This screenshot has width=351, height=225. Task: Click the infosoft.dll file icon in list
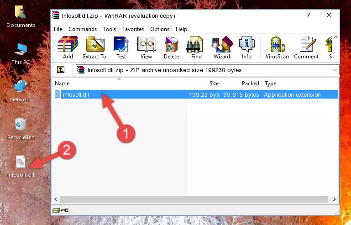click(58, 94)
